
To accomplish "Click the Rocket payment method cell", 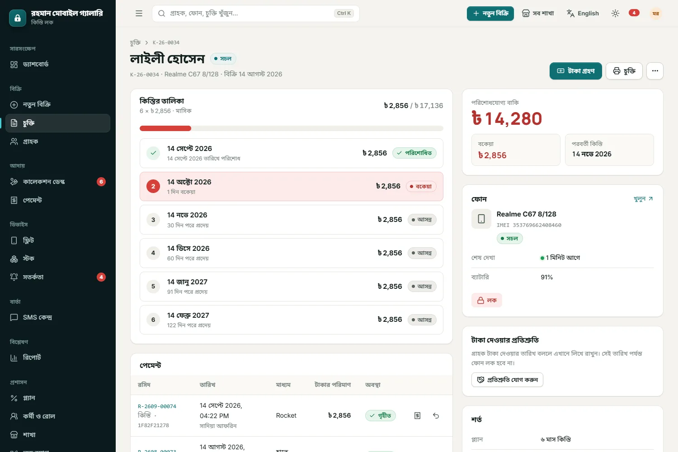I will (x=286, y=415).
